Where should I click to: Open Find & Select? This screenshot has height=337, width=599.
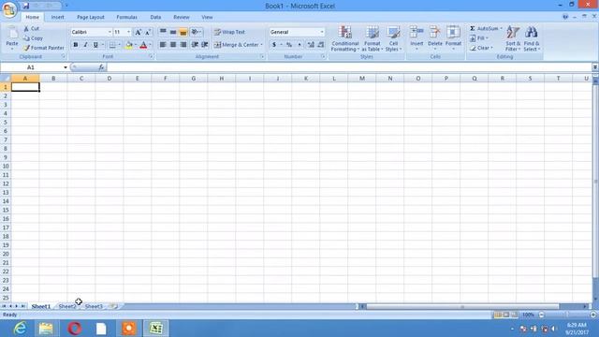pyautogui.click(x=532, y=38)
